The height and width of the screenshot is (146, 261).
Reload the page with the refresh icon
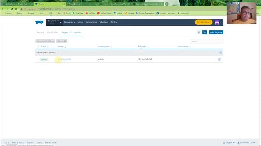12,9
